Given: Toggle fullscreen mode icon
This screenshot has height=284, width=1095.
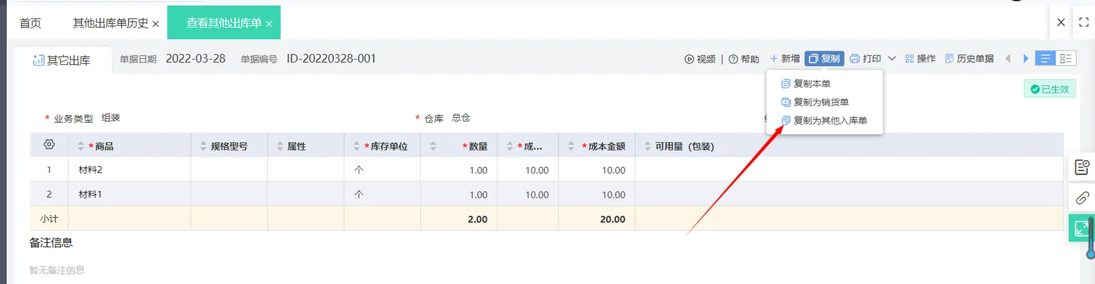Looking at the screenshot, I should (x=1083, y=22).
